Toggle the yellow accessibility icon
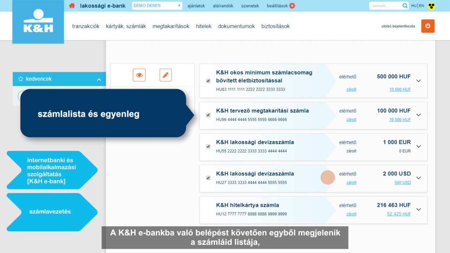 coord(431,6)
